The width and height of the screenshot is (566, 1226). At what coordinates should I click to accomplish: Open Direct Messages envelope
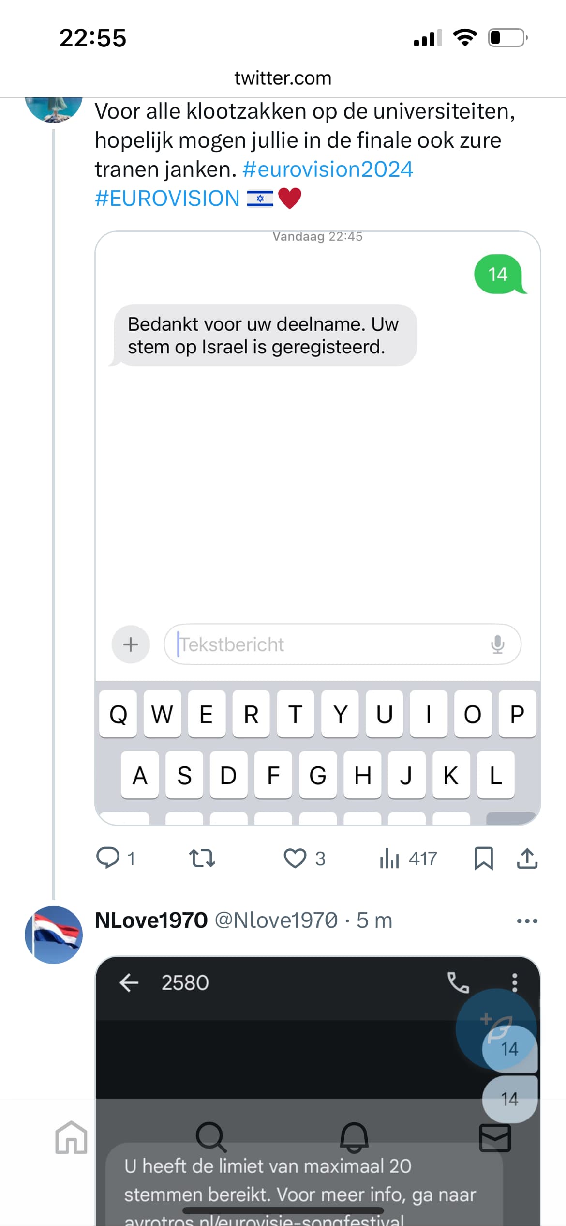pyautogui.click(x=495, y=1137)
